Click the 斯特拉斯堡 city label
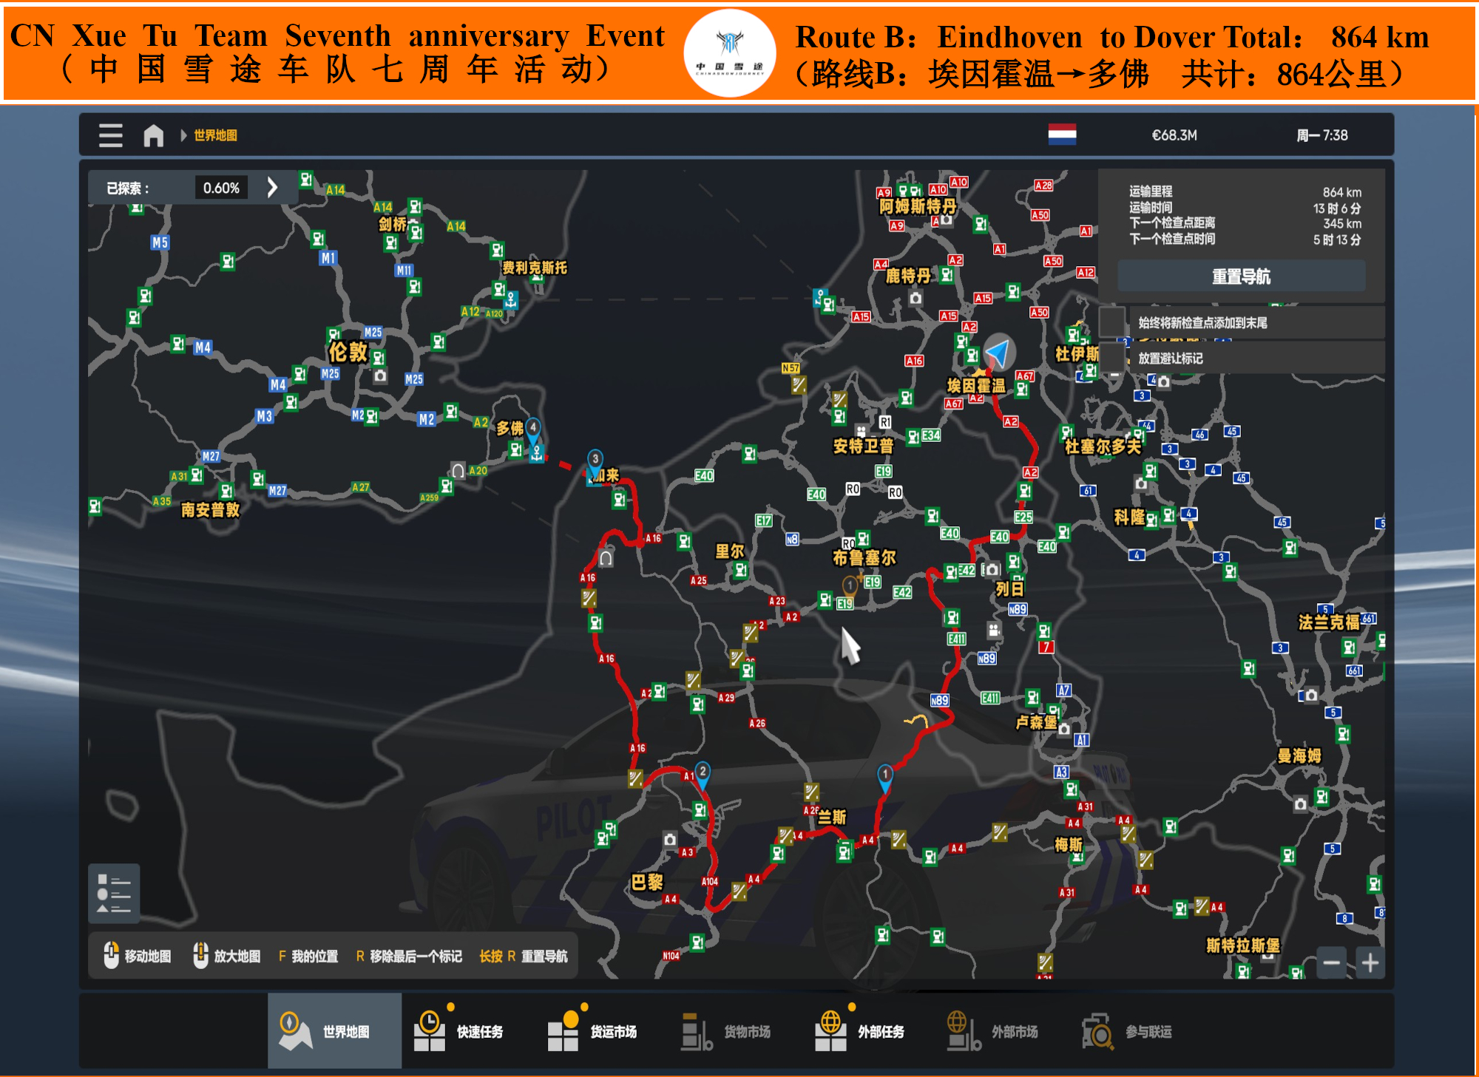Image resolution: width=1479 pixels, height=1077 pixels. pyautogui.click(x=1242, y=945)
